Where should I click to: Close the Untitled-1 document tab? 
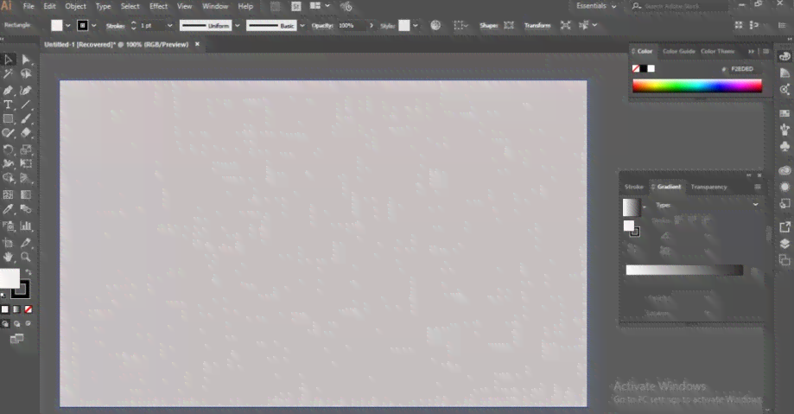(x=198, y=45)
